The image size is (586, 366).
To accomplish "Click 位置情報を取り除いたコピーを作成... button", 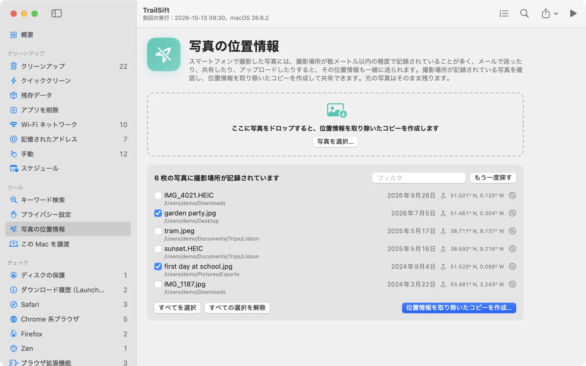I will 459,308.
